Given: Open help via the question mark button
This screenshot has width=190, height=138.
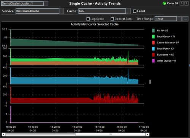Looking at the screenshot, I should (186, 3).
